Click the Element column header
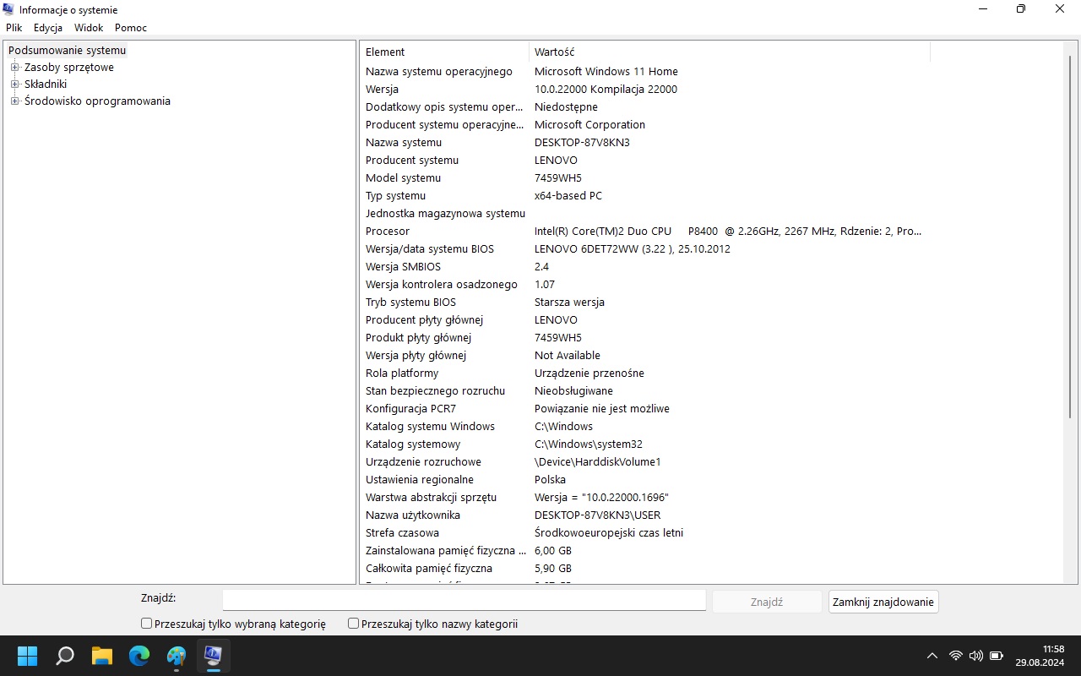 (x=445, y=52)
